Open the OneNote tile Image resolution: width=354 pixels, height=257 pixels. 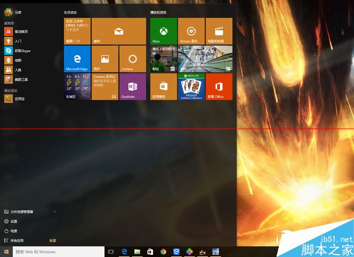(x=132, y=87)
